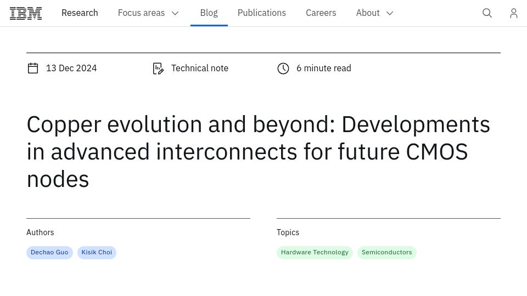Open the Careers page
This screenshot has height=296, width=527.
(x=321, y=13)
